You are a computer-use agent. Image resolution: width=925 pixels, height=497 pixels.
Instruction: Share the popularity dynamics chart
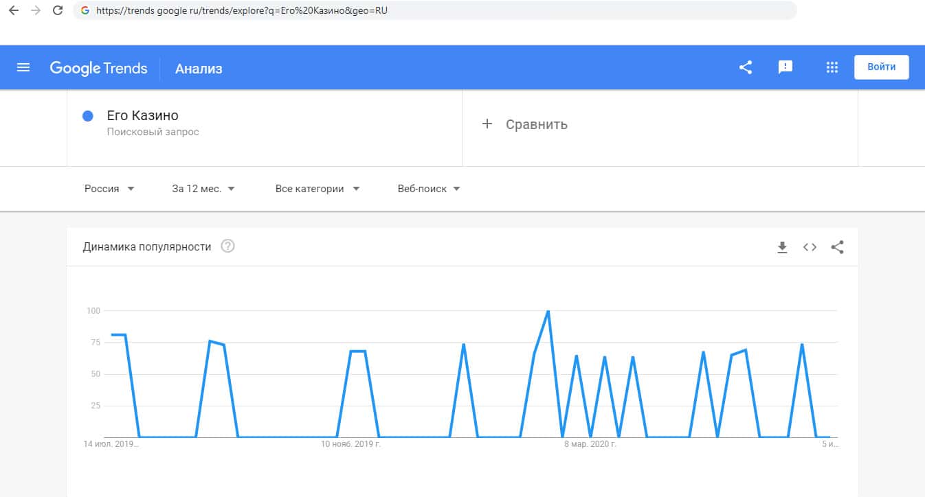(837, 247)
